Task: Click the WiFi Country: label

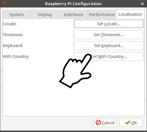Action: (x=16, y=57)
